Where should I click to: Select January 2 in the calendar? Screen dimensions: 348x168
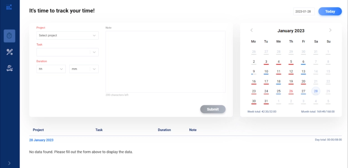[x=254, y=62]
